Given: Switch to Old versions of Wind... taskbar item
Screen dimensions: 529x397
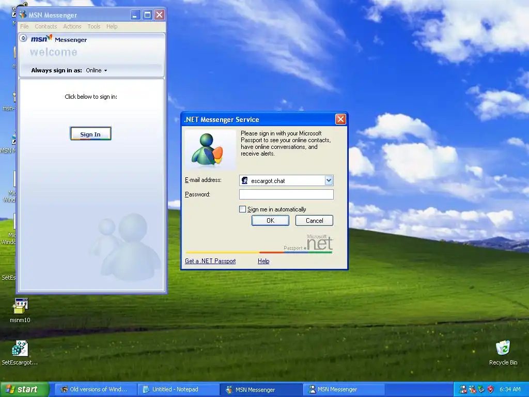Looking at the screenshot, I should click(x=95, y=389).
